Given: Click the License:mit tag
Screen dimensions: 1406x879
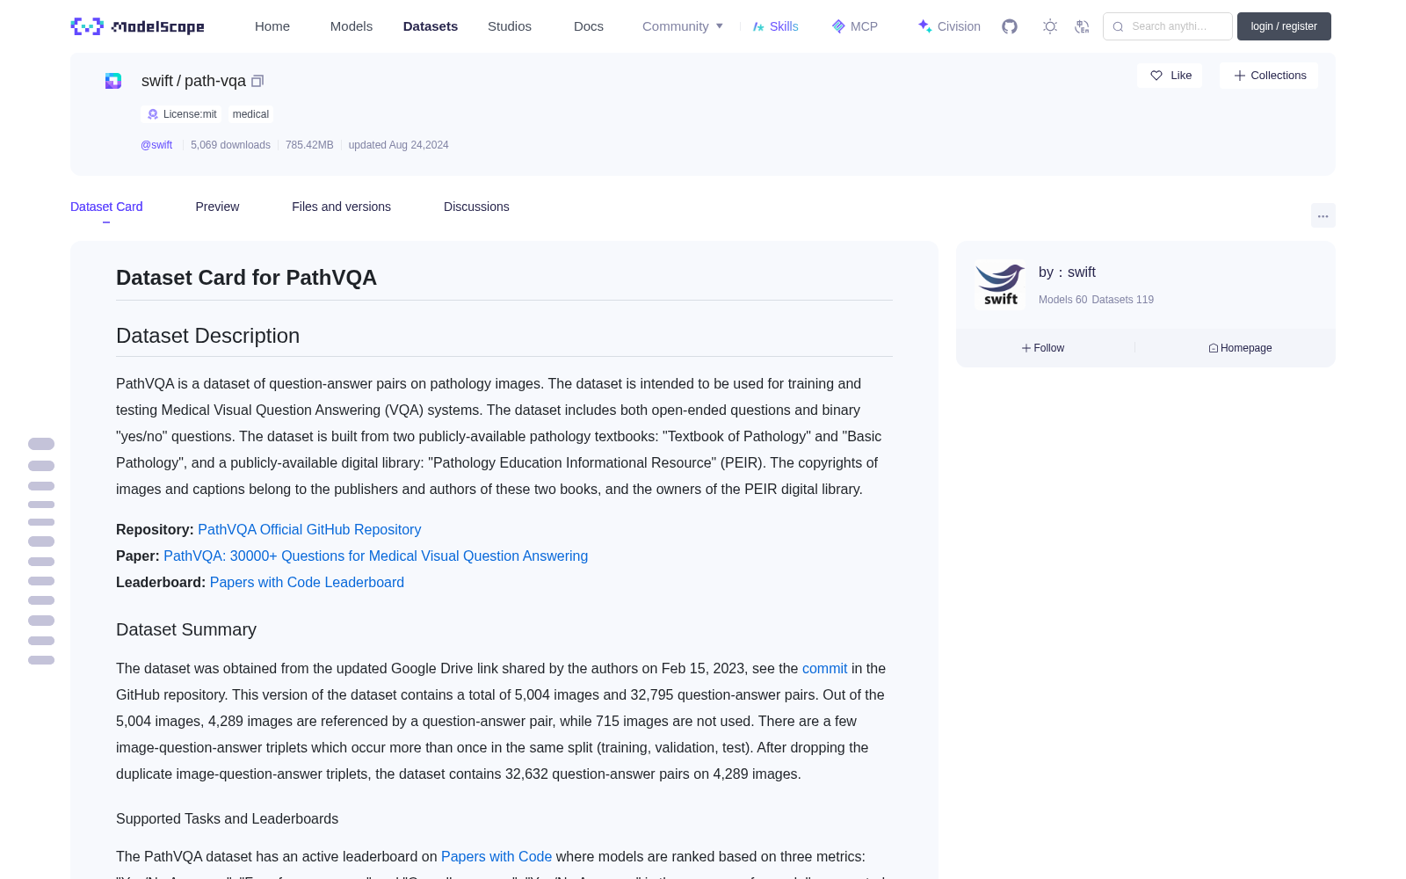Looking at the screenshot, I should tap(181, 114).
